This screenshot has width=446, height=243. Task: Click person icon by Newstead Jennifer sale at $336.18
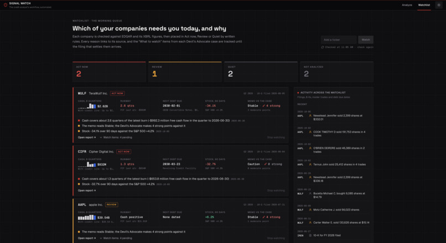(310, 177)
